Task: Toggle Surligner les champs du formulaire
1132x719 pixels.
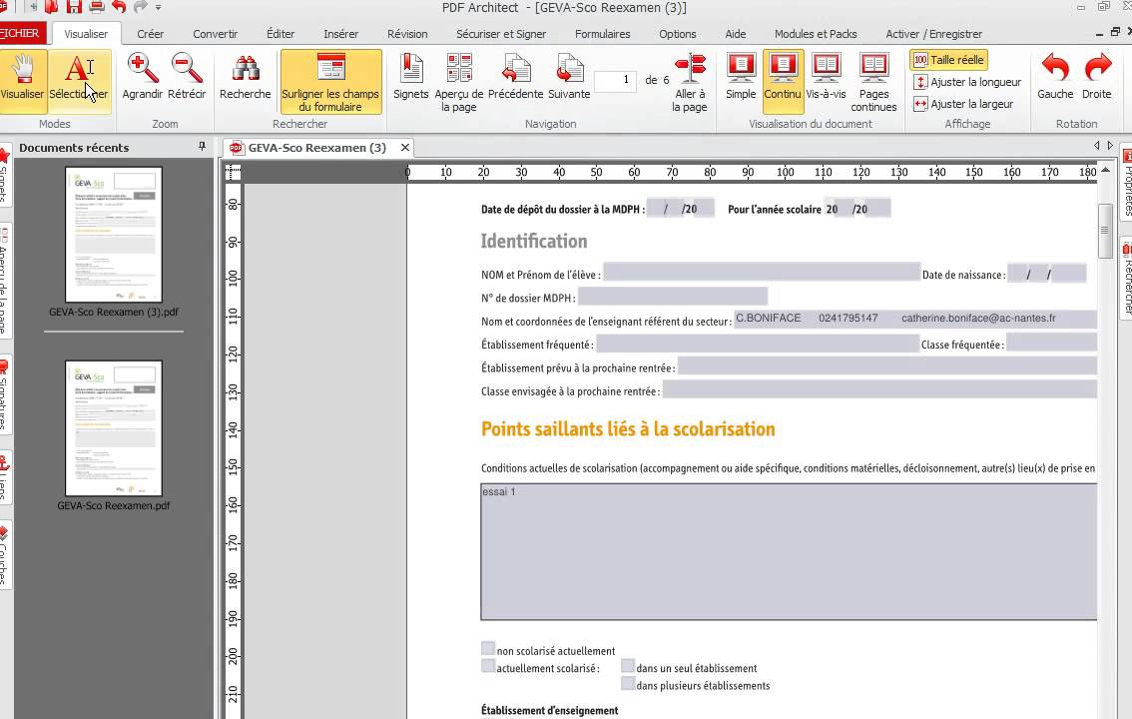Action: coord(330,81)
